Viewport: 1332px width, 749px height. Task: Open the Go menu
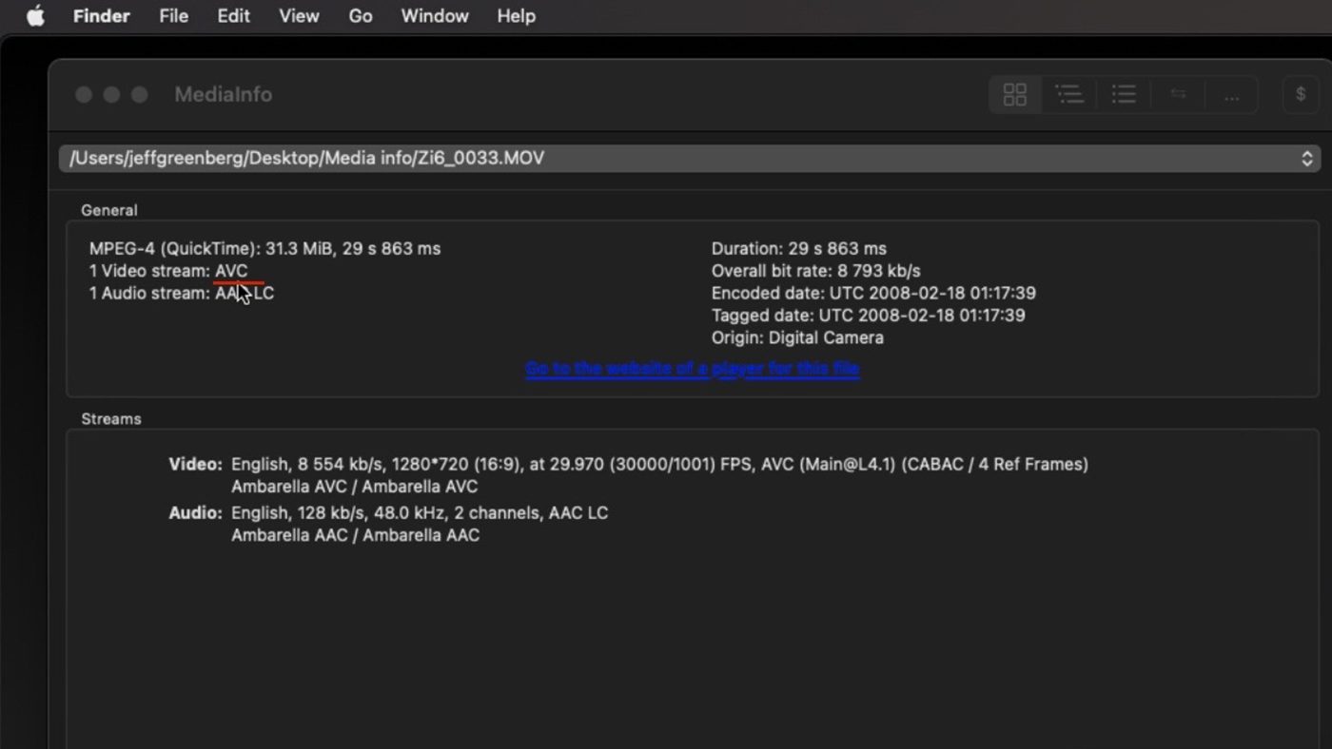361,16
